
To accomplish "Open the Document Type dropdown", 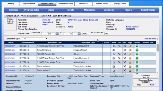I will click(x=35, y=39).
